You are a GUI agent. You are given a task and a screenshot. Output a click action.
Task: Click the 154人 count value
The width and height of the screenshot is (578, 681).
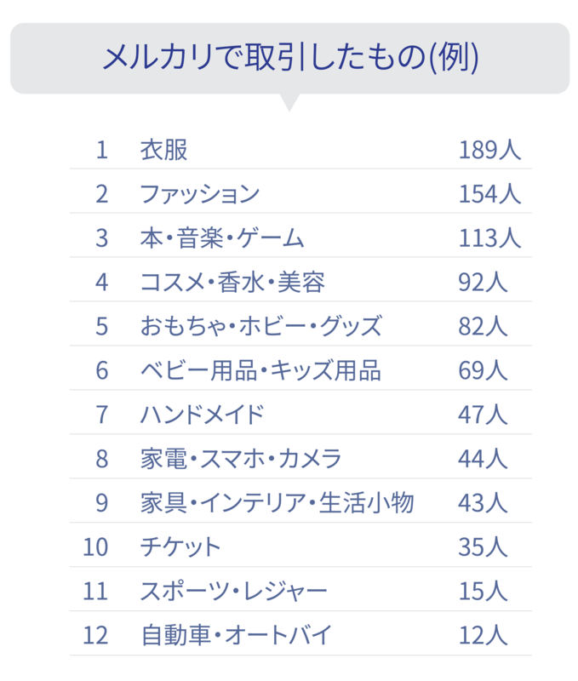pyautogui.click(x=489, y=194)
